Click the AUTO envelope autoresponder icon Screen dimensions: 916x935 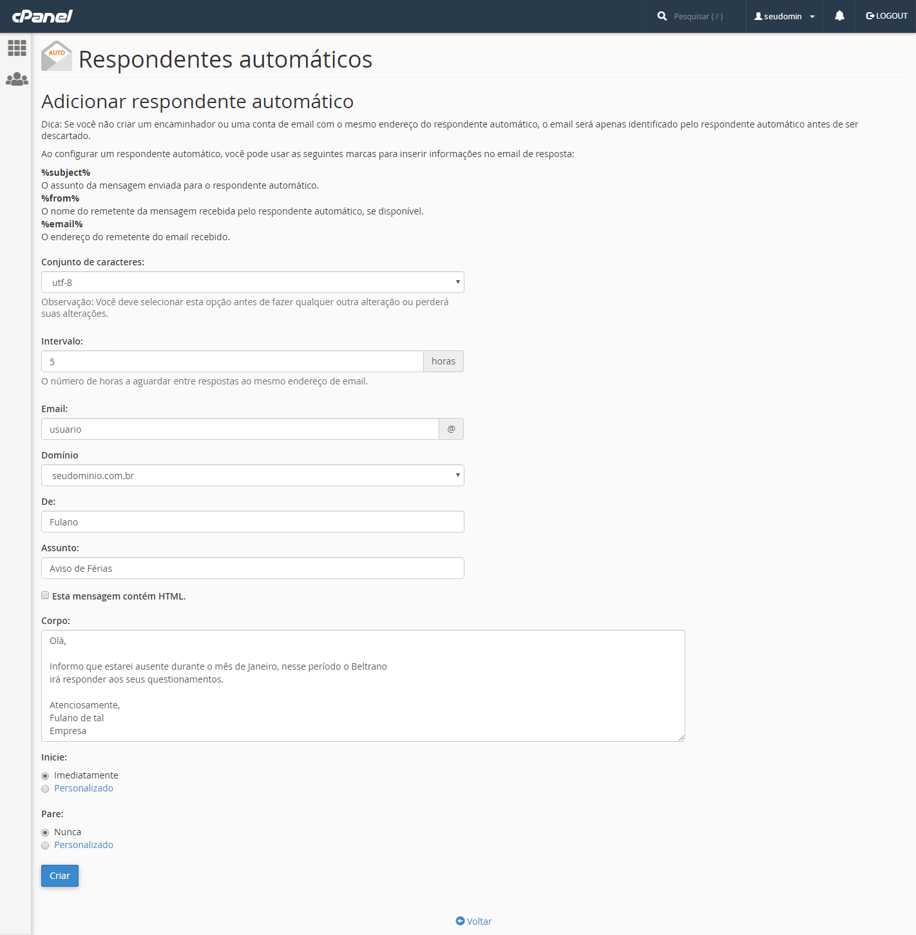(57, 56)
